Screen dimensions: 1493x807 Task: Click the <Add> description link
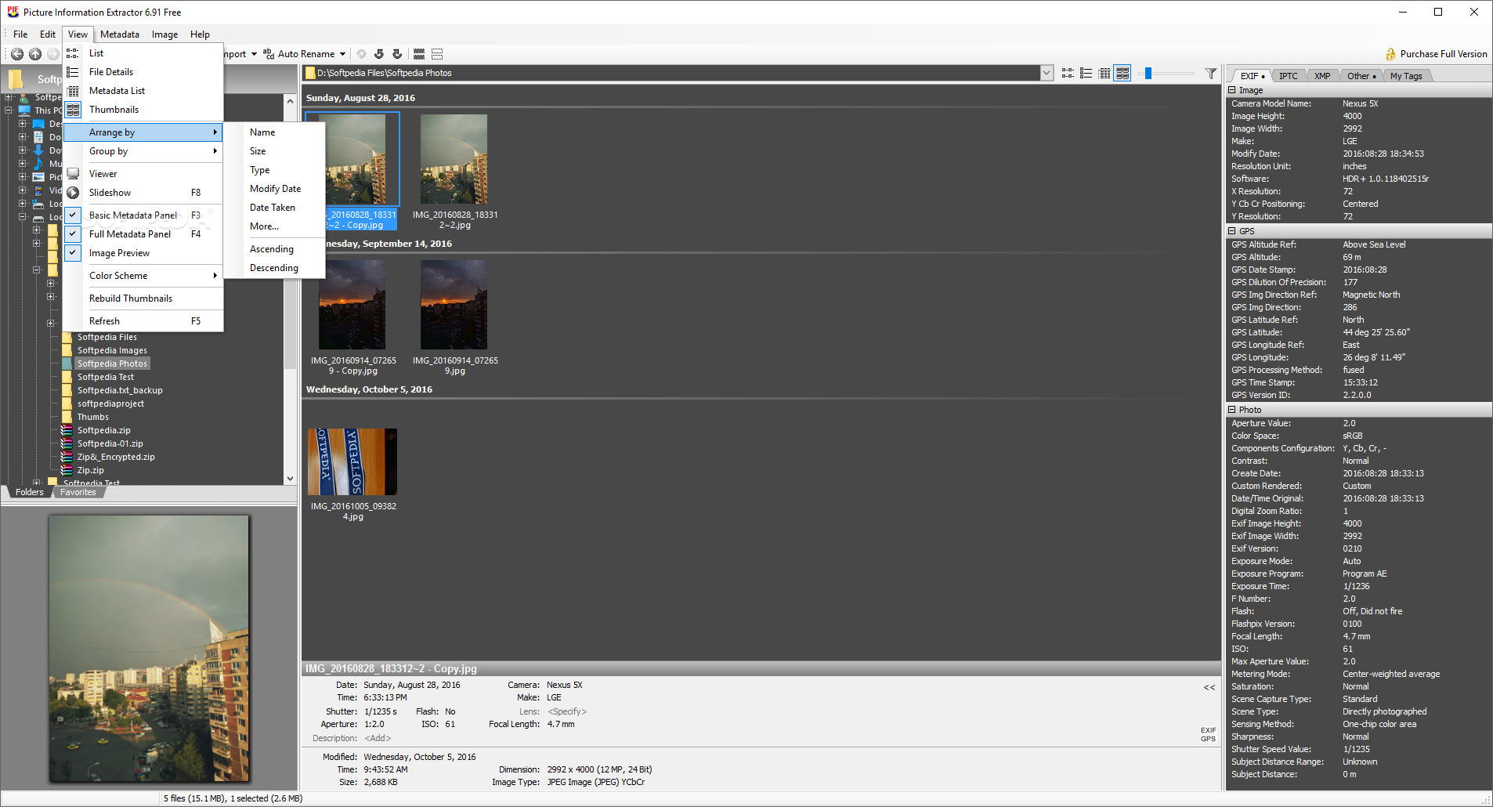point(378,738)
